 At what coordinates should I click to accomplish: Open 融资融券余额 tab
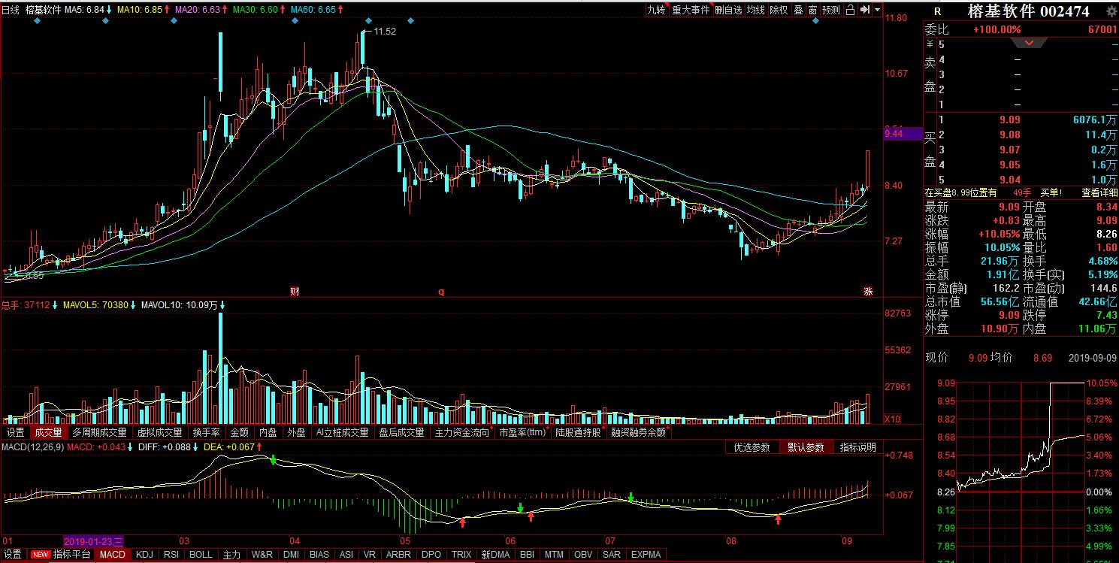(x=638, y=432)
